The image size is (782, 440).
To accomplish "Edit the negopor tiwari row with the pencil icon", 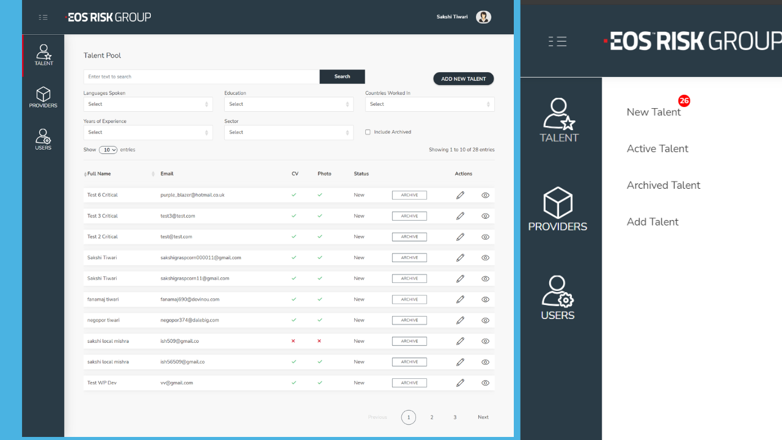I will tap(460, 320).
